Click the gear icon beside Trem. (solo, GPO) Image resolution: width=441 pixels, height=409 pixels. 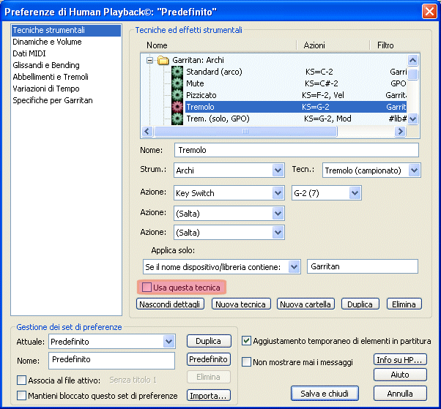pos(177,119)
